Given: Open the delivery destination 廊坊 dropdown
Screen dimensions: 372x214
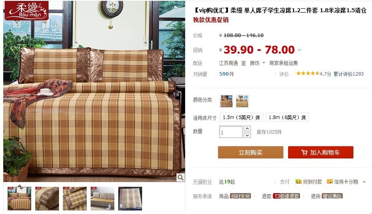Looking at the screenshot, I should [x=258, y=63].
